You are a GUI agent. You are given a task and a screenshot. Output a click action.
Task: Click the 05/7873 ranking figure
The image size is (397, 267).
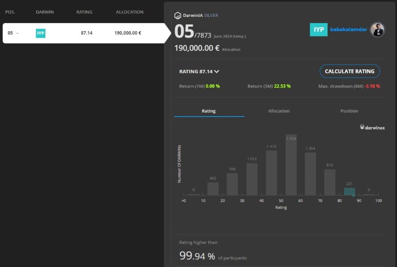click(x=193, y=32)
